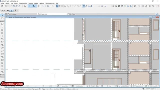
Task: Click the Save icon in the toolbar
Action: coord(2,6)
